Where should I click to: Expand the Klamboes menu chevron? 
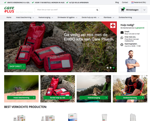click(114, 18)
